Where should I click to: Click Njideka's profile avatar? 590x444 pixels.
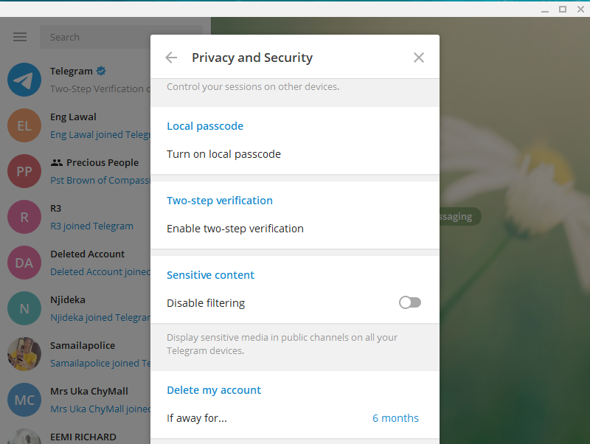(24, 308)
